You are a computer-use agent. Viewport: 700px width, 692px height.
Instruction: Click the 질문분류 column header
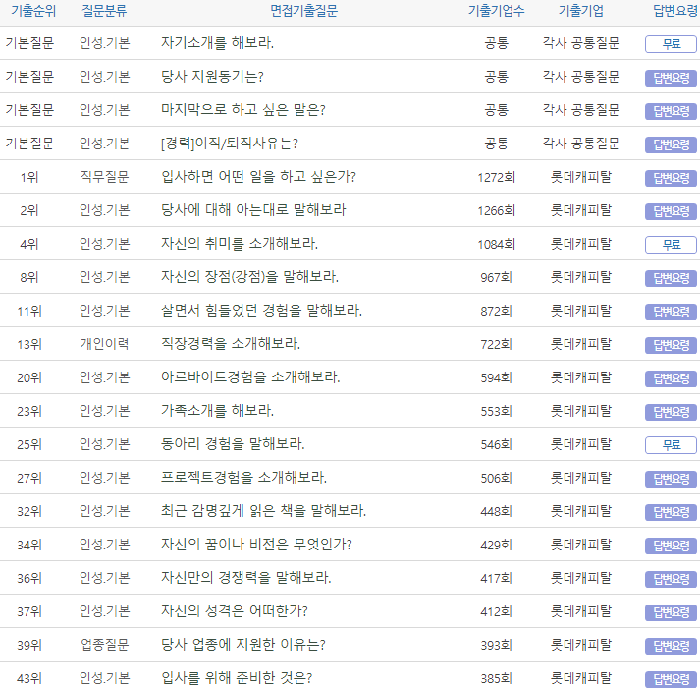(x=104, y=11)
